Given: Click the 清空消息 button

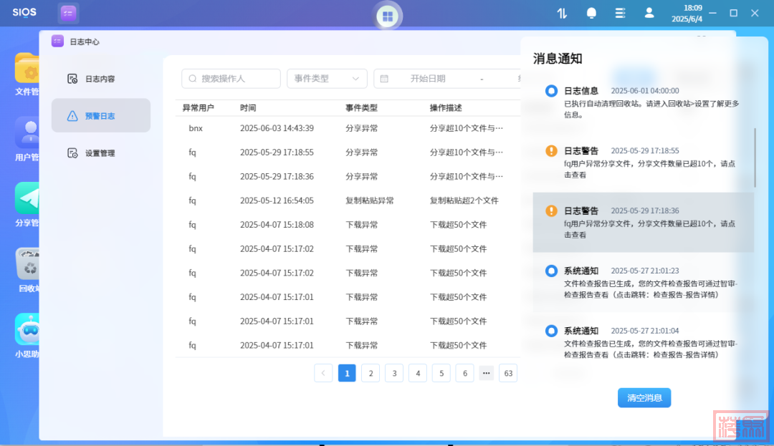Looking at the screenshot, I should click(644, 398).
